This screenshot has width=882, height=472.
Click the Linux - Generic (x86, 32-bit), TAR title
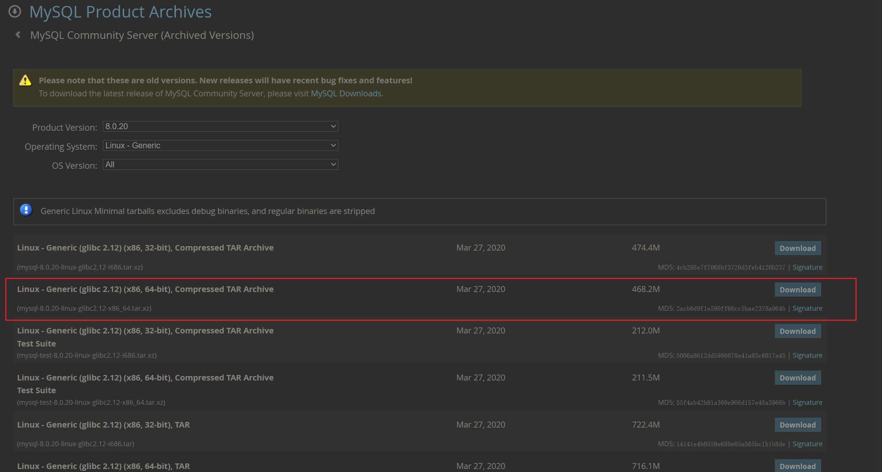point(104,425)
